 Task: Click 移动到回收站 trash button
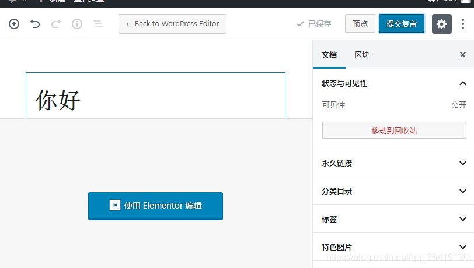394,131
